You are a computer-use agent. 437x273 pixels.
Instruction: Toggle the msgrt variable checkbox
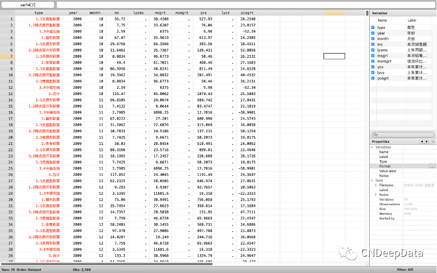[x=373, y=56]
